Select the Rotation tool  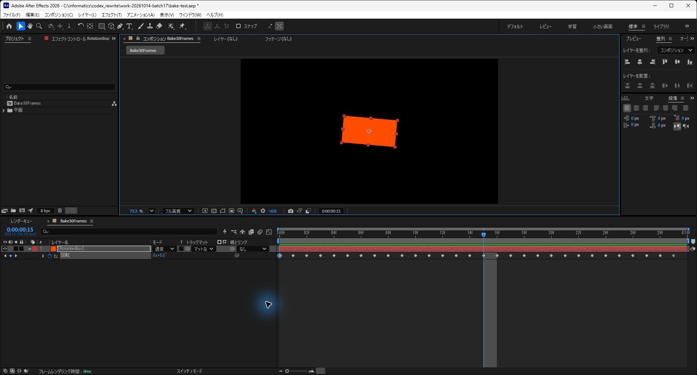tap(80, 26)
